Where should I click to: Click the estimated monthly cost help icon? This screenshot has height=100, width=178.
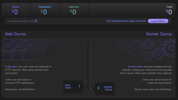(36, 21)
